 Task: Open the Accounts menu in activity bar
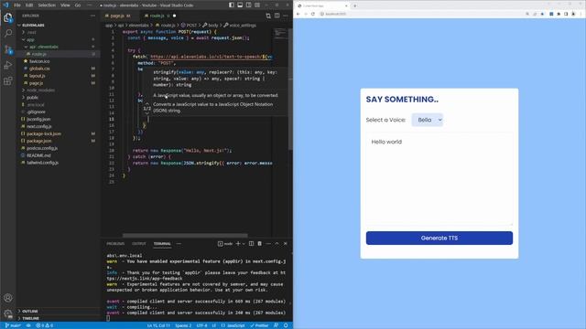coord(8,298)
